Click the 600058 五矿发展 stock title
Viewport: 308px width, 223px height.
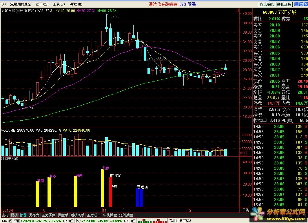[x=279, y=12]
